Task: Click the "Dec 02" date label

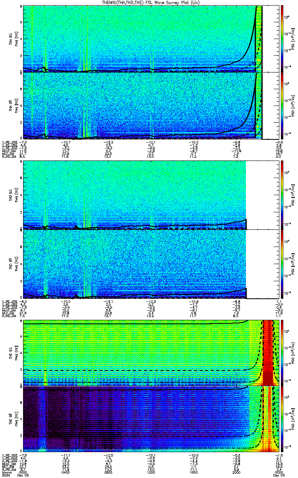Action: coord(23,475)
